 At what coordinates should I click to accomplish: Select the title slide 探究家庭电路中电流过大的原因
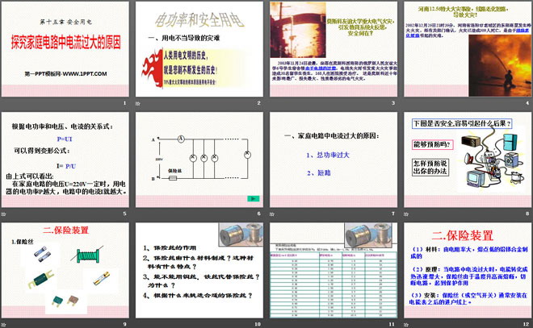(x=66, y=54)
